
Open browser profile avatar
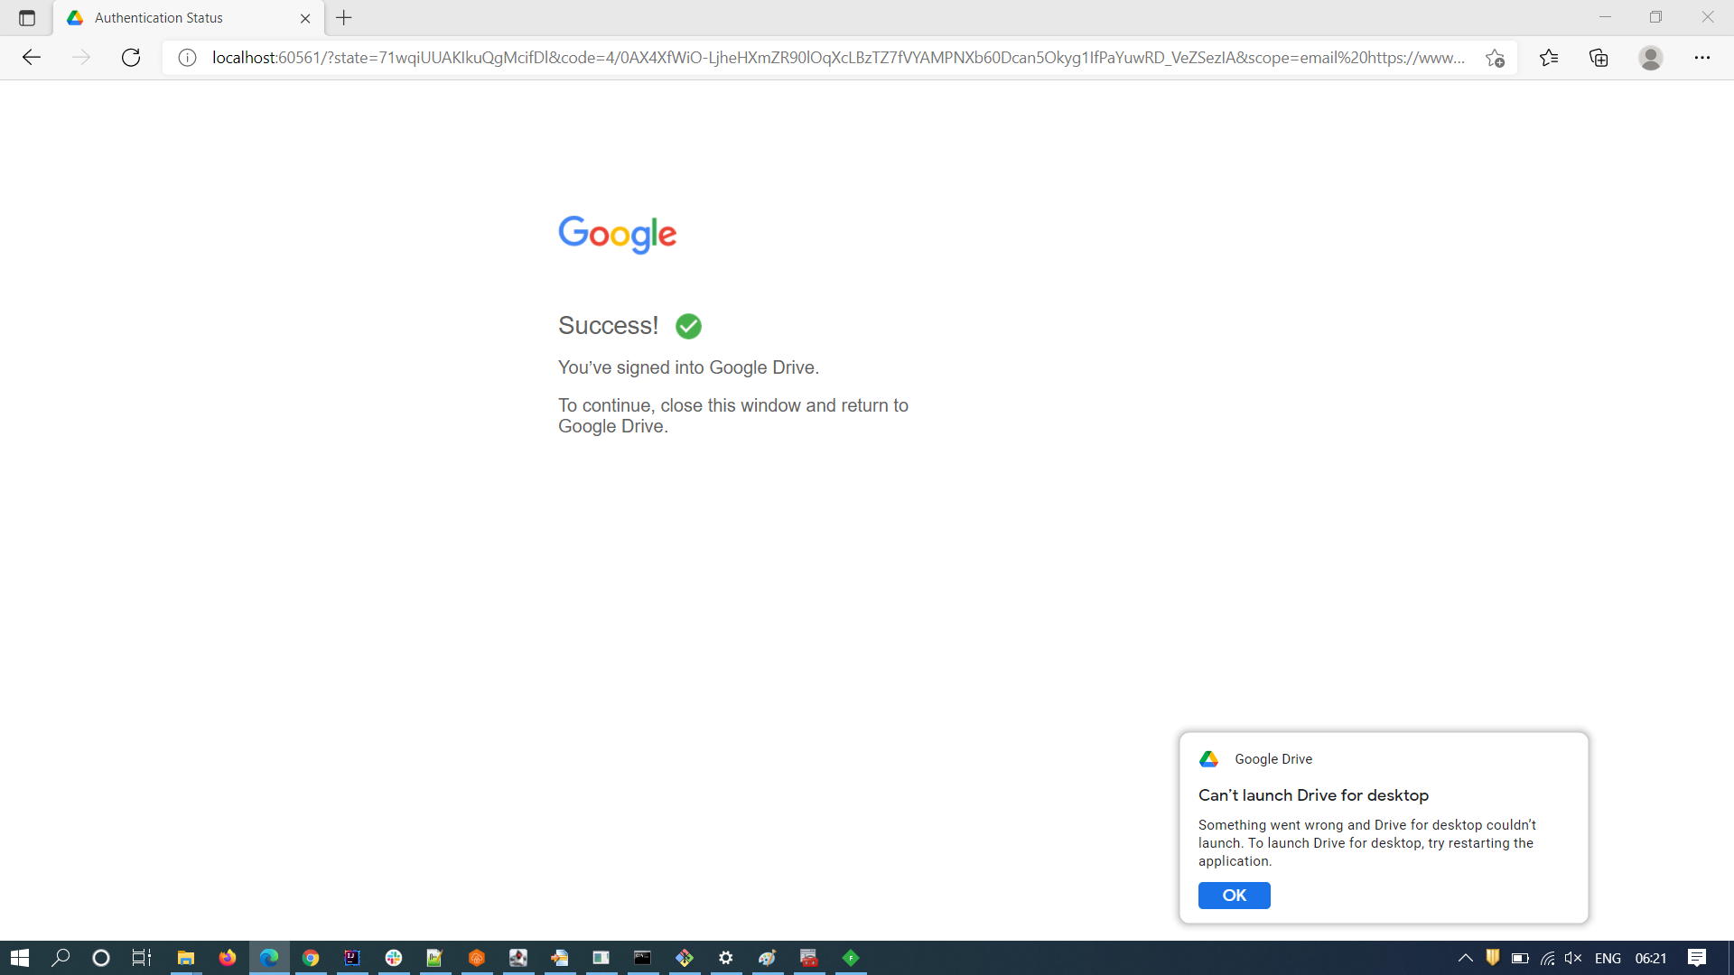coord(1650,58)
